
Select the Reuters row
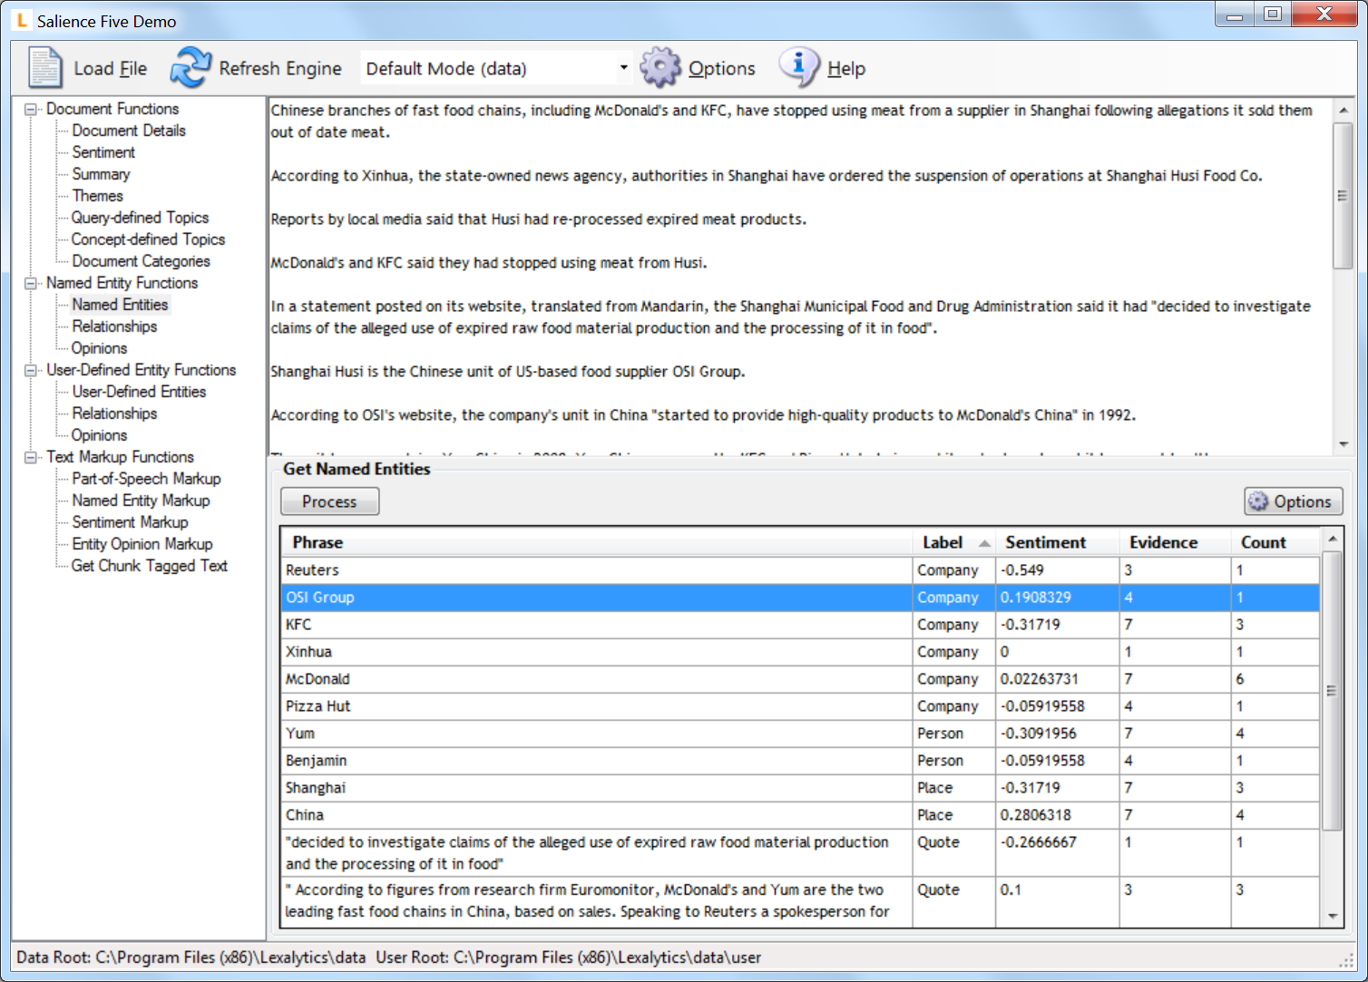[x=800, y=570]
